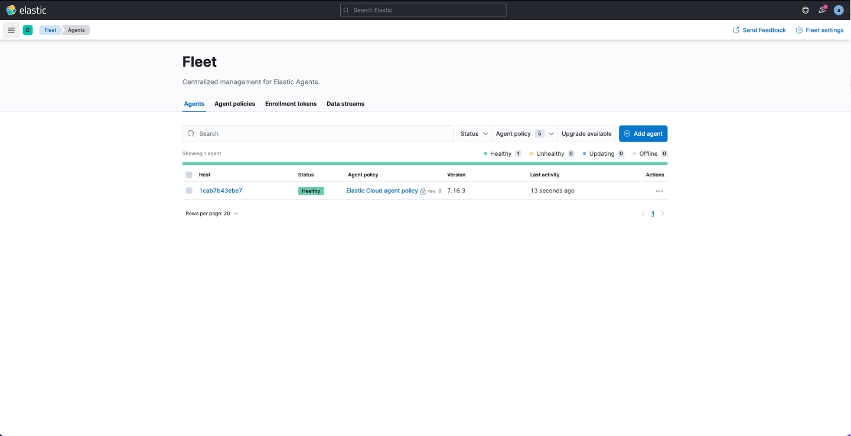Click the Healthy status badge

click(311, 191)
